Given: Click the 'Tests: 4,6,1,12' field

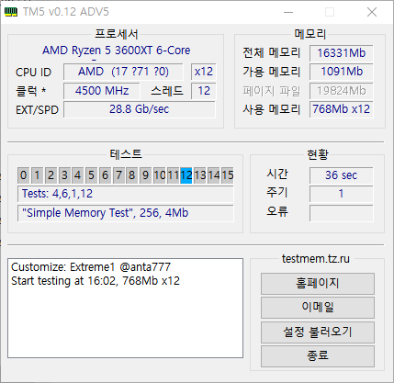Looking at the screenshot, I should tap(126, 194).
